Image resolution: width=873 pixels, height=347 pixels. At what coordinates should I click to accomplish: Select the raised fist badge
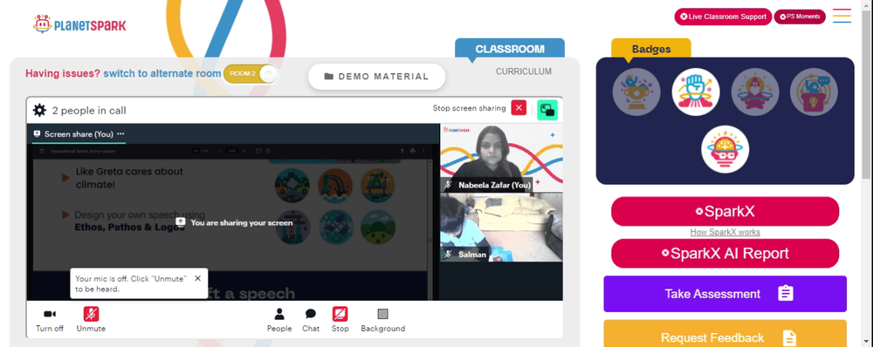tap(696, 92)
